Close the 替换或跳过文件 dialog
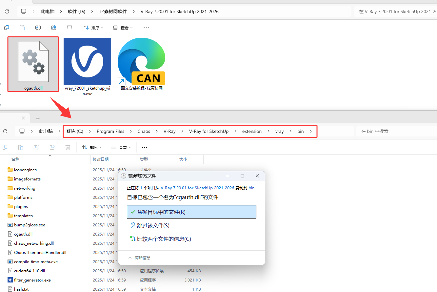Viewport: 437px width, 292px height. point(257,176)
